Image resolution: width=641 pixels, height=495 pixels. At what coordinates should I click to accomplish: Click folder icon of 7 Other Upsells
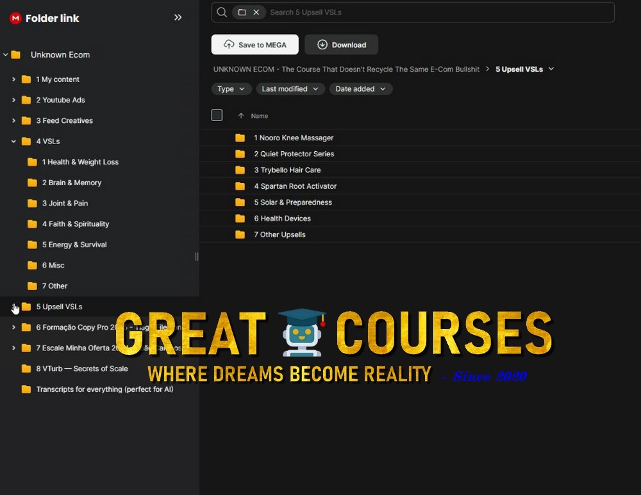coord(240,234)
